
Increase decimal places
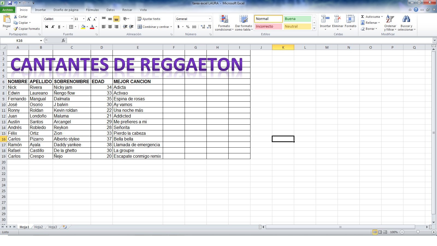[203, 27]
